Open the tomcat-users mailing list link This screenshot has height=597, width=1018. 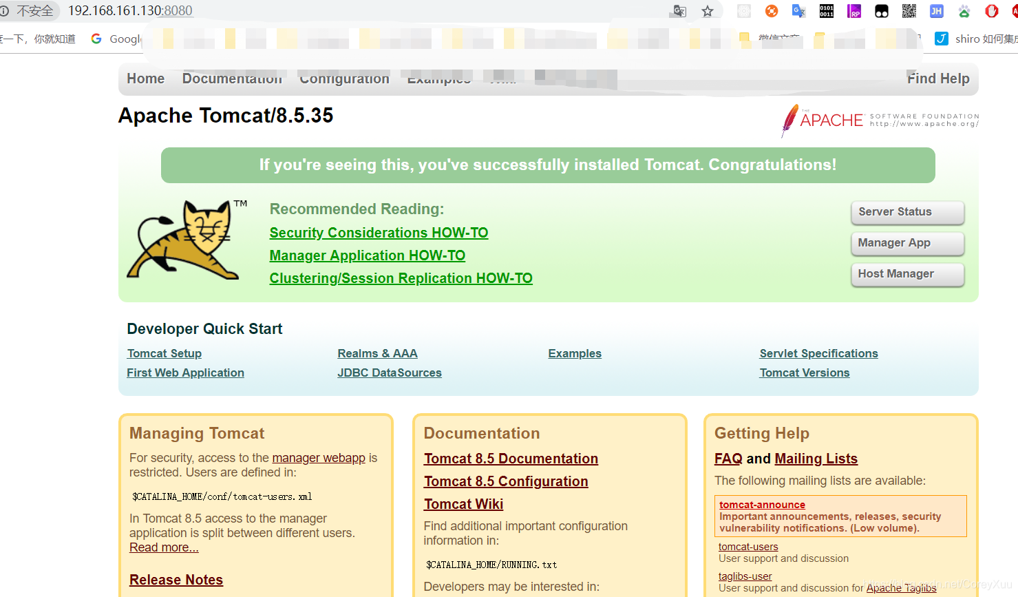pyautogui.click(x=748, y=547)
